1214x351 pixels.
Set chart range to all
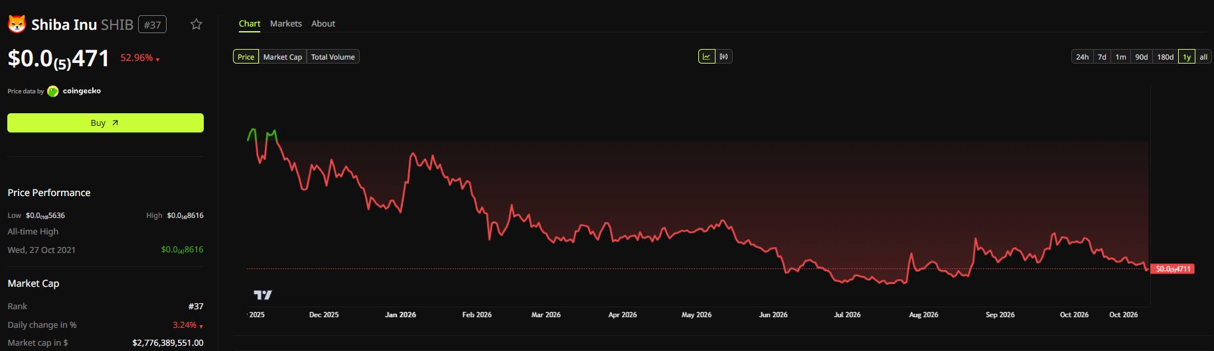point(1203,57)
